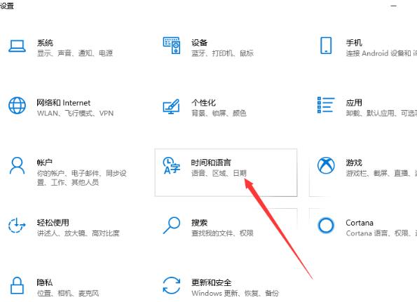The image size is (417, 302).
Task: Open 帐户 settings title
Action: (x=45, y=163)
